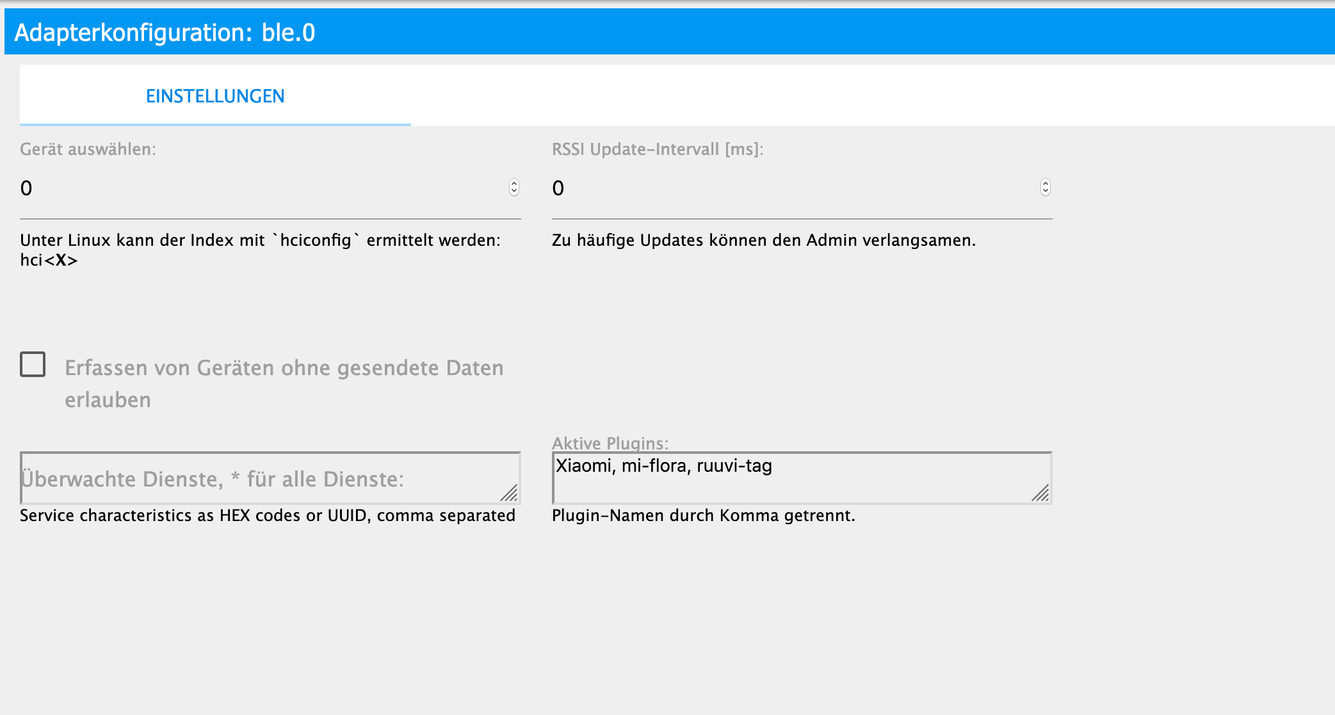Click up arrow of Gerät auswählen stepper
The width and height of the screenshot is (1335, 715).
[514, 183]
